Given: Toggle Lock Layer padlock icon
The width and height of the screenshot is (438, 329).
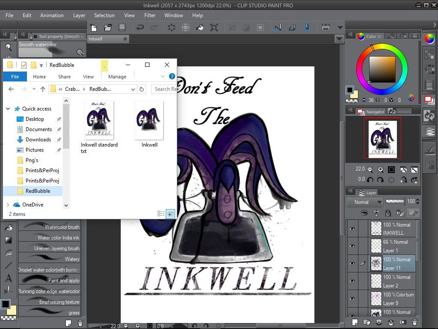Looking at the screenshot, I should pyautogui.click(x=388, y=213).
